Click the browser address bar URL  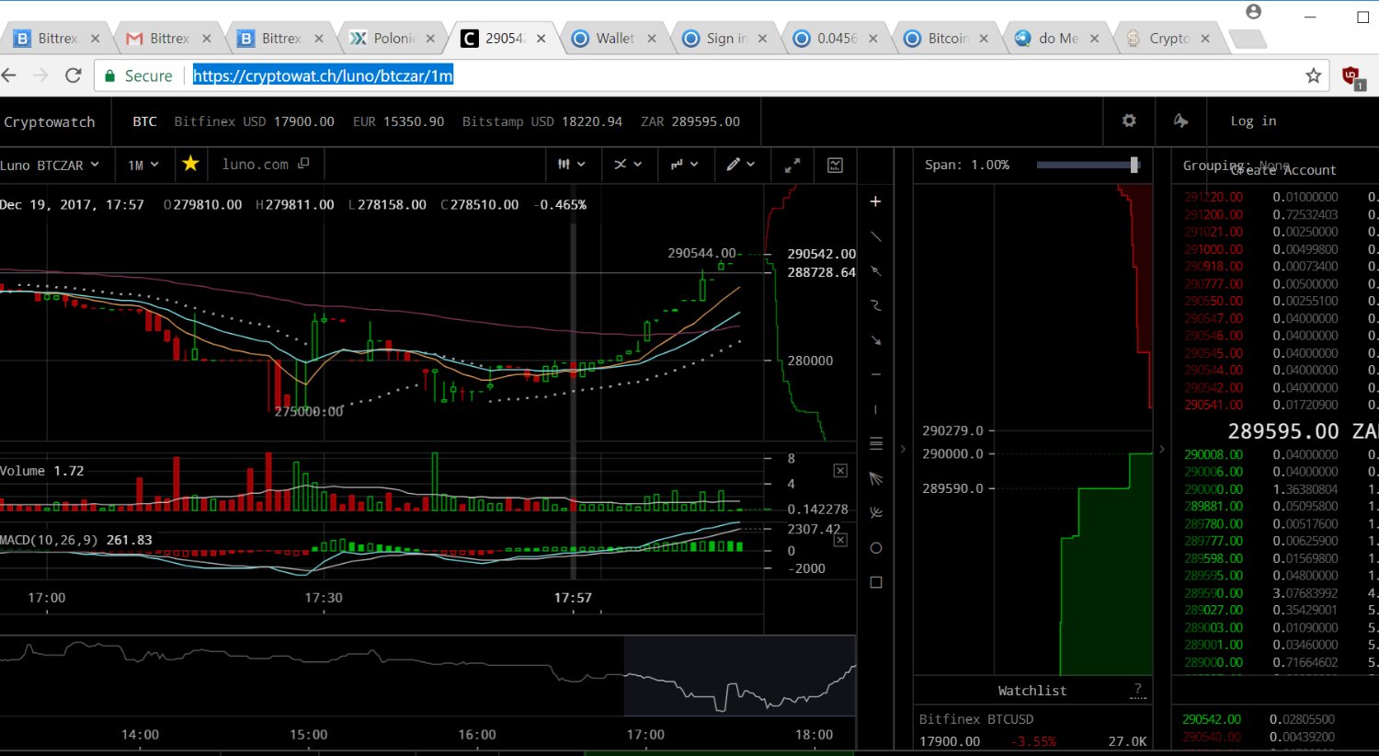pyautogui.click(x=323, y=75)
